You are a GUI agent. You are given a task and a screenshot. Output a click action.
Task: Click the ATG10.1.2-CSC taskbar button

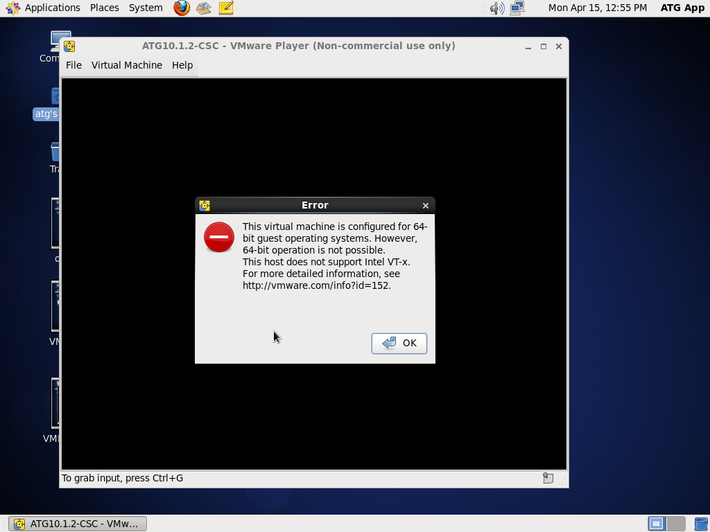76,524
